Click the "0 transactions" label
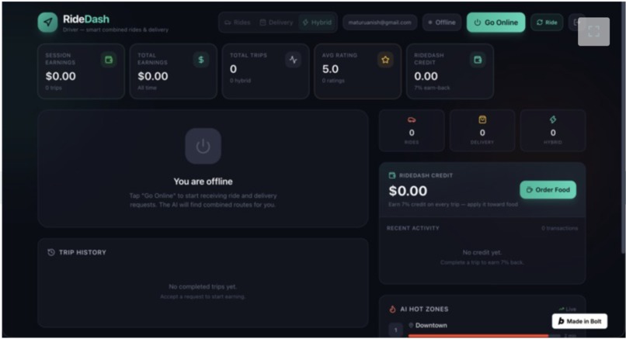This screenshot has height=339, width=626. pos(560,228)
